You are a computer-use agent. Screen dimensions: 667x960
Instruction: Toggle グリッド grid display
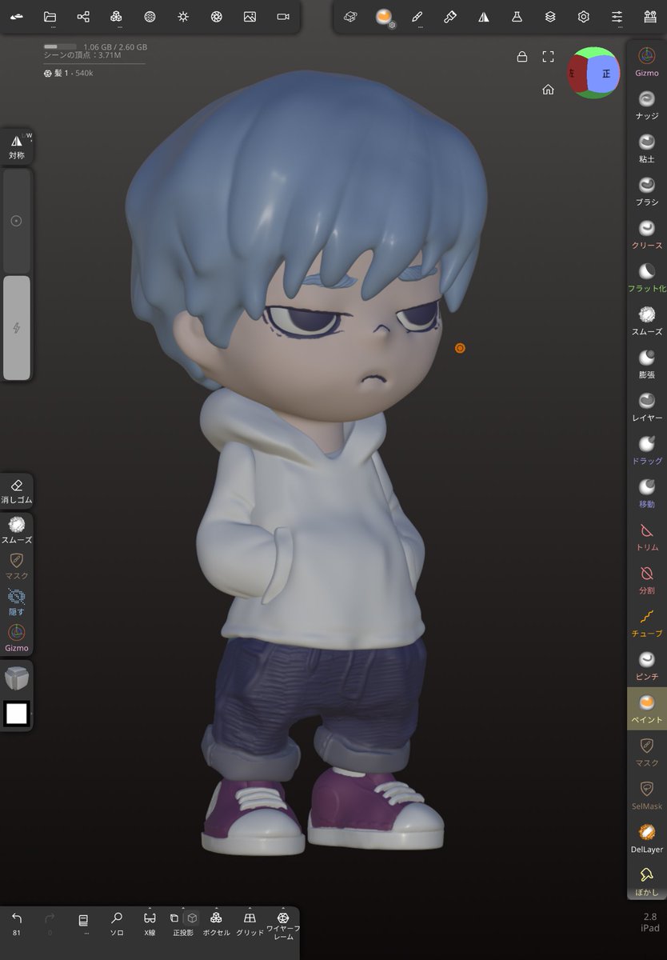tap(250, 924)
